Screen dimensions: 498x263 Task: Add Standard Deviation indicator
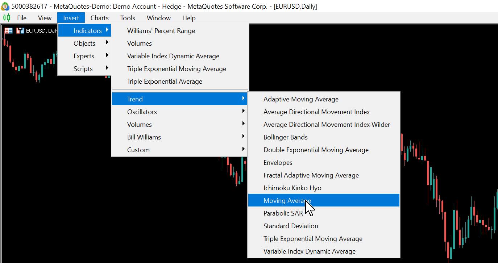[x=324, y=226]
